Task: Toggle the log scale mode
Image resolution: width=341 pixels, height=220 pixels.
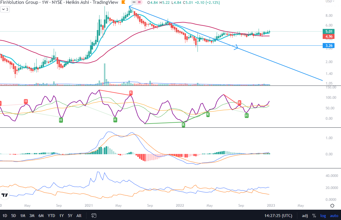Action: [323, 216]
